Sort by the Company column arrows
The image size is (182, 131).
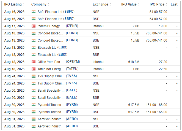click(x=48, y=4)
